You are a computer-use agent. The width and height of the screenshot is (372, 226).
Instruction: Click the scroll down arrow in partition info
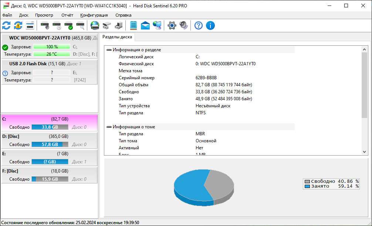364,152
